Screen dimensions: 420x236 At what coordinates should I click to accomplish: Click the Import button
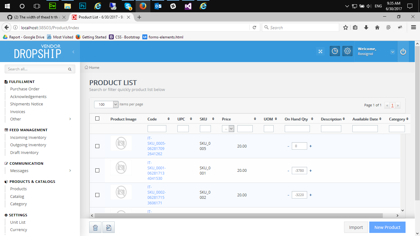click(x=356, y=227)
